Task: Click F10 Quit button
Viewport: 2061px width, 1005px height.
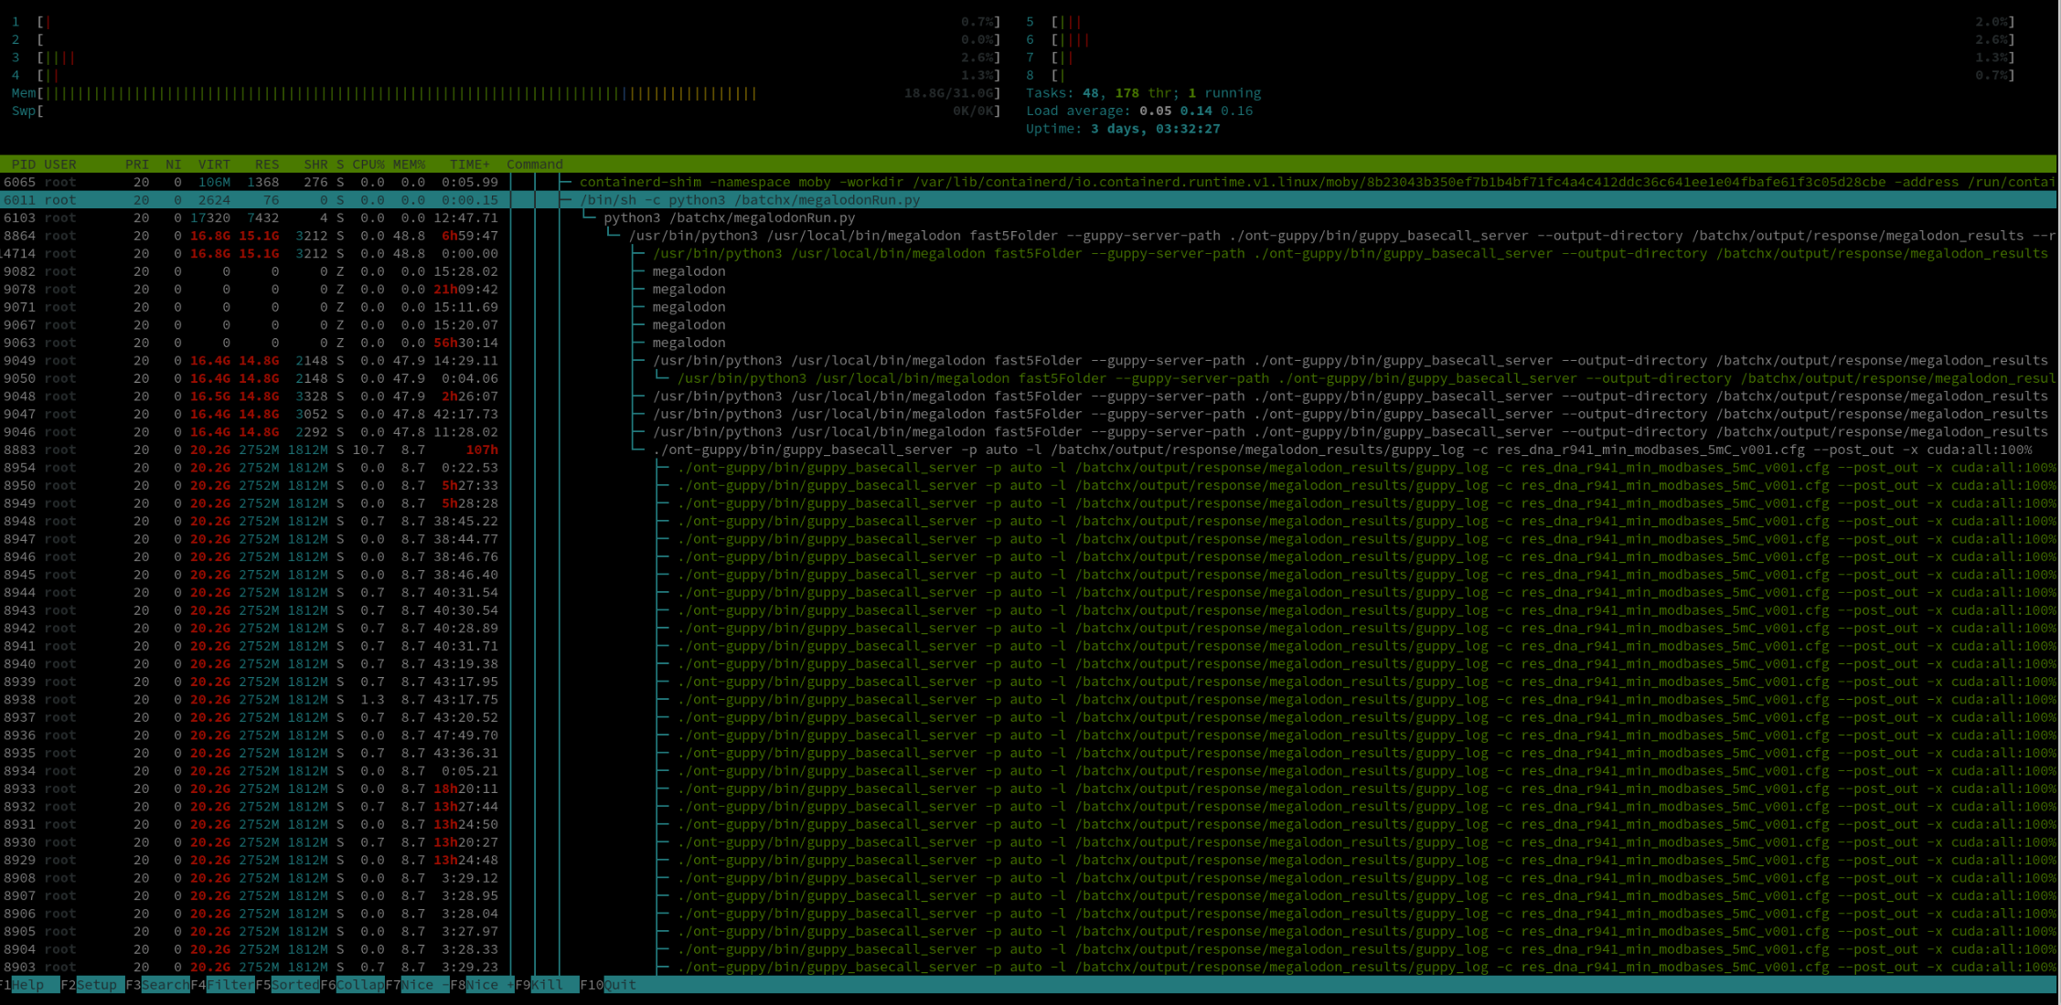Action: pos(619,985)
